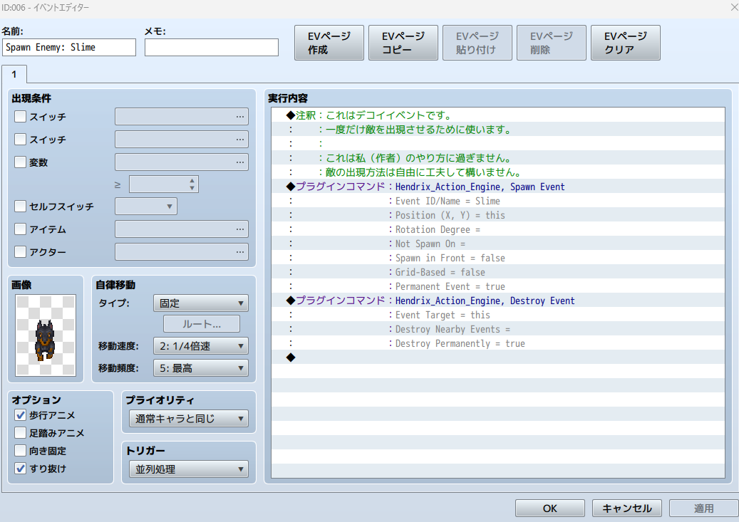The width and height of the screenshot is (739, 522).
Task: Toggle the セルフスイッチ checkbox
Action: pos(21,207)
